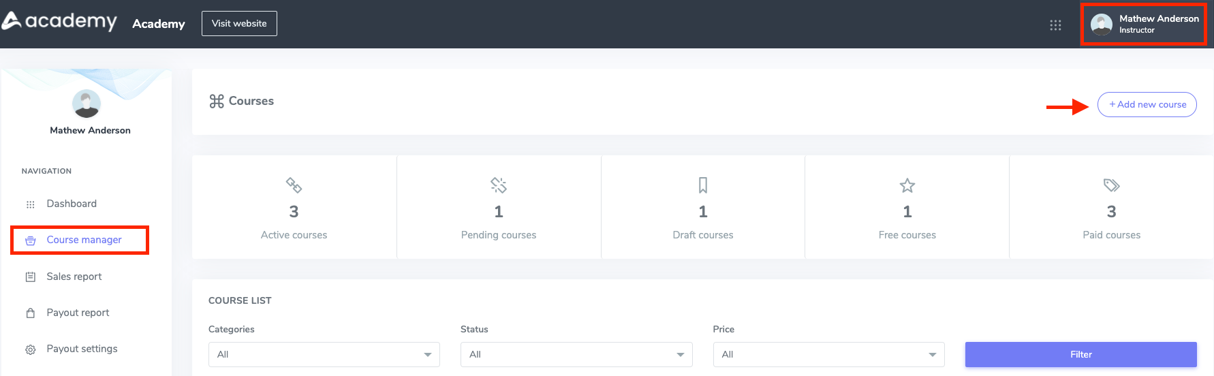Select Course manager in sidebar
The width and height of the screenshot is (1214, 376).
tap(84, 240)
